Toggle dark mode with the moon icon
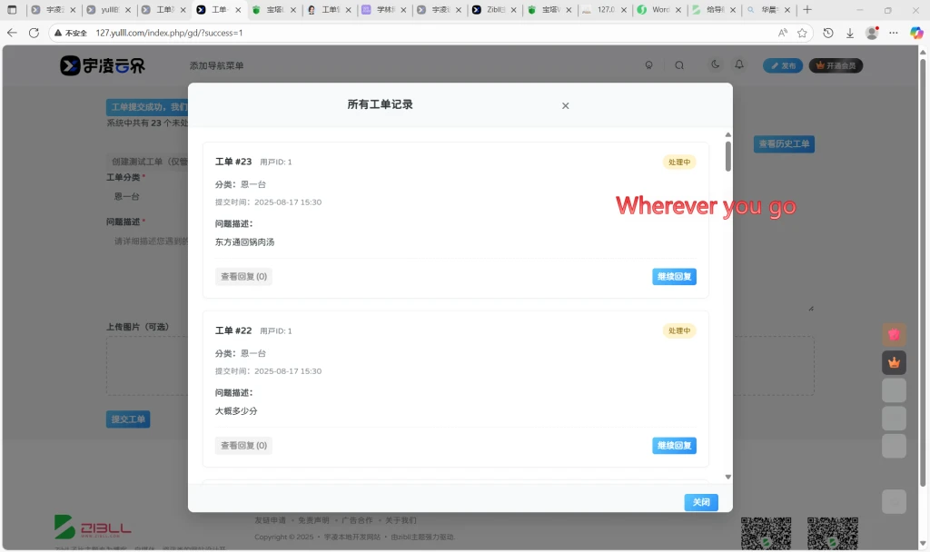 [x=715, y=64]
